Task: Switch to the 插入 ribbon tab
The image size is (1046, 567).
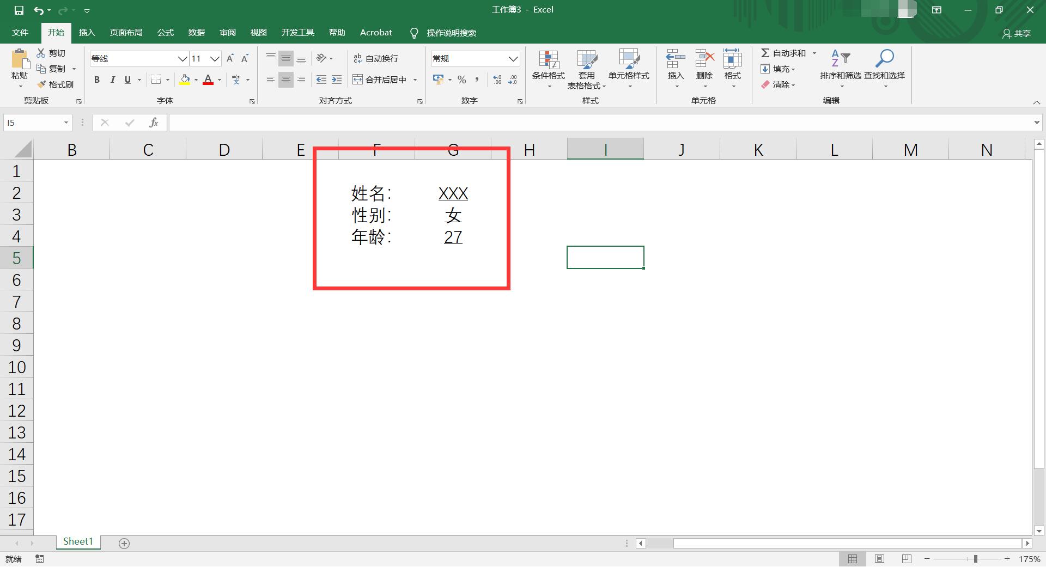Action: (x=87, y=32)
